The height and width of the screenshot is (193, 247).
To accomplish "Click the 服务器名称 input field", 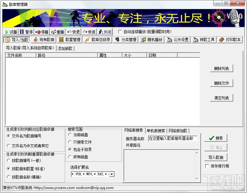I will (x=172, y=139).
